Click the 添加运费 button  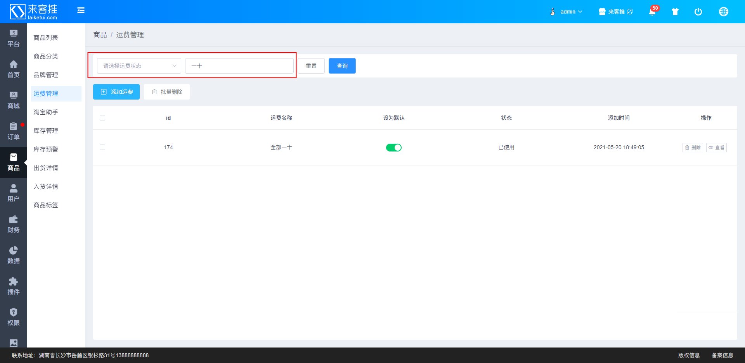pyautogui.click(x=116, y=92)
